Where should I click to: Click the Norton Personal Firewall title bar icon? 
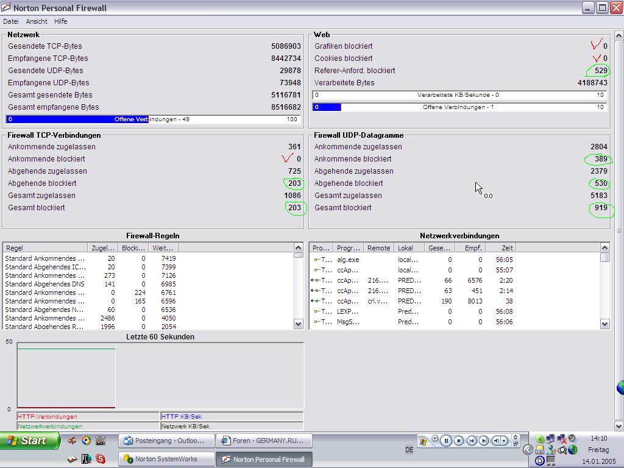6,7
